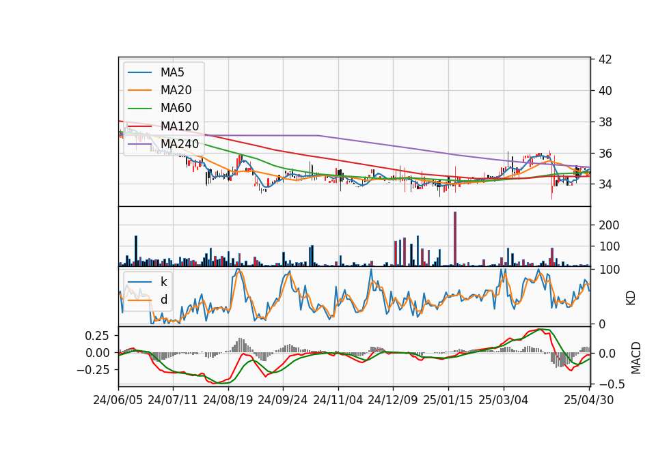
Task: Click the date label 25/03/04
Action: pyautogui.click(x=504, y=400)
